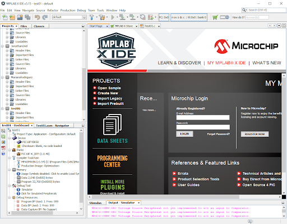287x224 pixels.
Task: Open the Production menu
Action: point(68,11)
